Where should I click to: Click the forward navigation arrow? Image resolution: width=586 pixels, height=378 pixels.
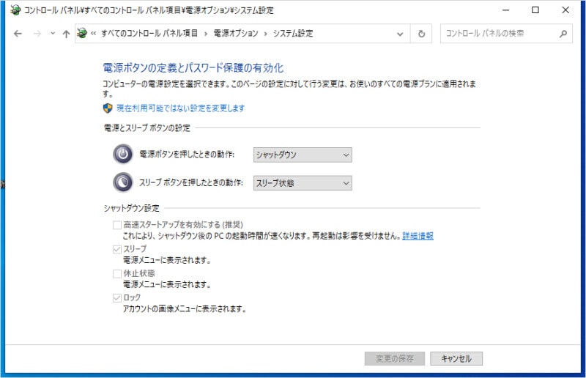click(x=37, y=34)
